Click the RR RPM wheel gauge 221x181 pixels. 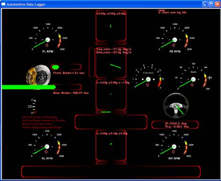pyautogui.click(x=174, y=145)
